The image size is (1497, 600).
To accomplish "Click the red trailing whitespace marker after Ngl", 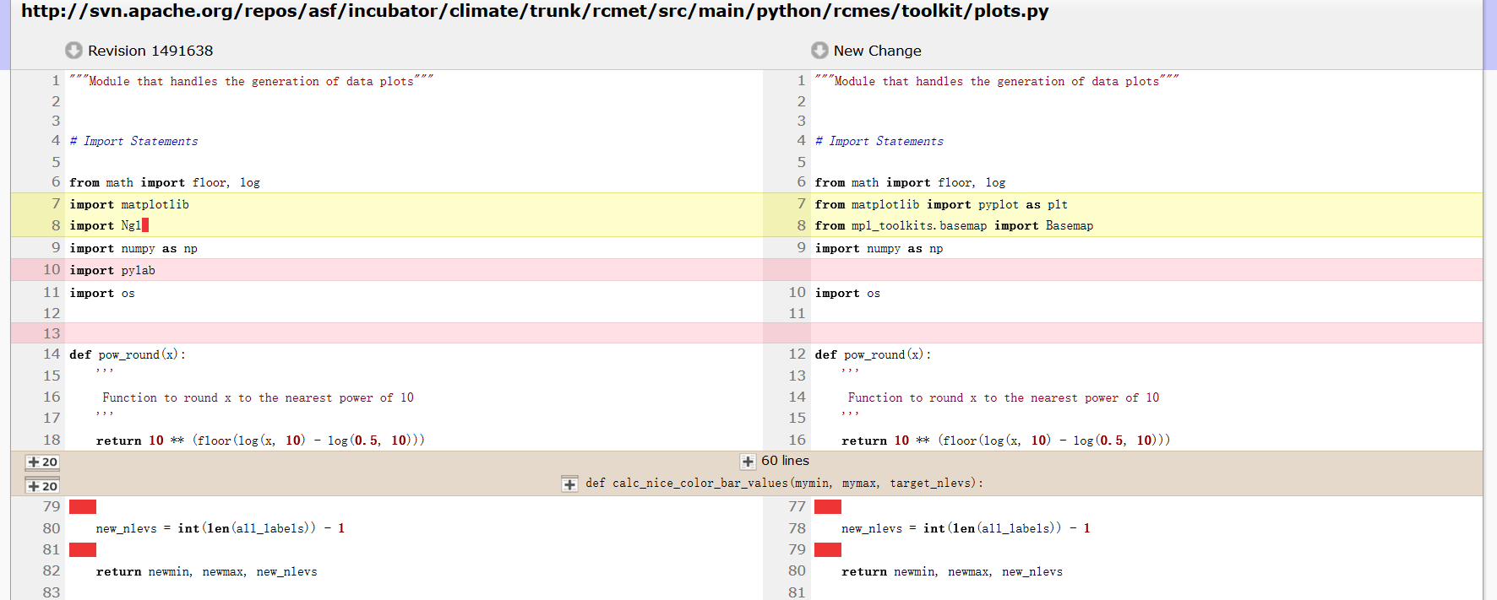I will [x=145, y=225].
